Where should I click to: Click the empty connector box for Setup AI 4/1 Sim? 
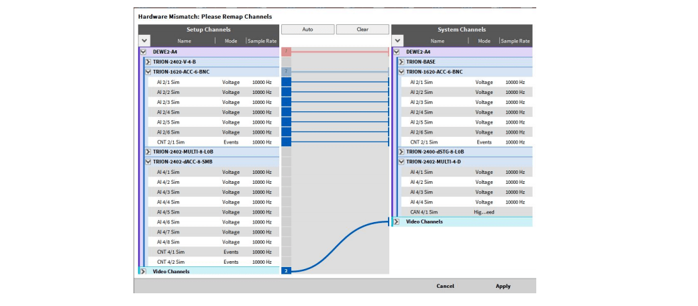point(286,172)
